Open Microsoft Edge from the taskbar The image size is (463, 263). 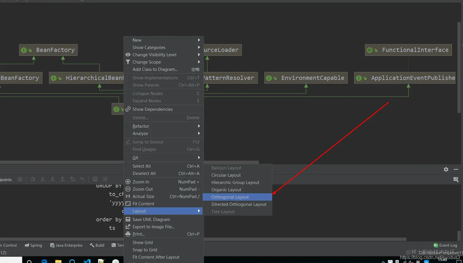[44, 261]
